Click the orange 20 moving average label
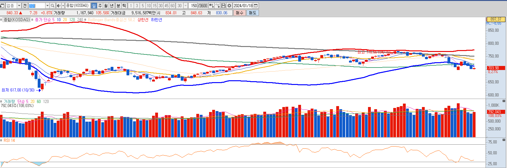Image resolution: width=507 pixels, height=168 pixels. click(65, 20)
